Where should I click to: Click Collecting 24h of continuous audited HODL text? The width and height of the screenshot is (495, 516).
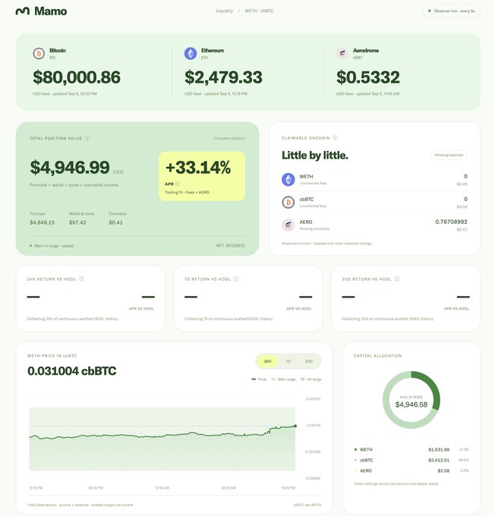[x=73, y=319]
